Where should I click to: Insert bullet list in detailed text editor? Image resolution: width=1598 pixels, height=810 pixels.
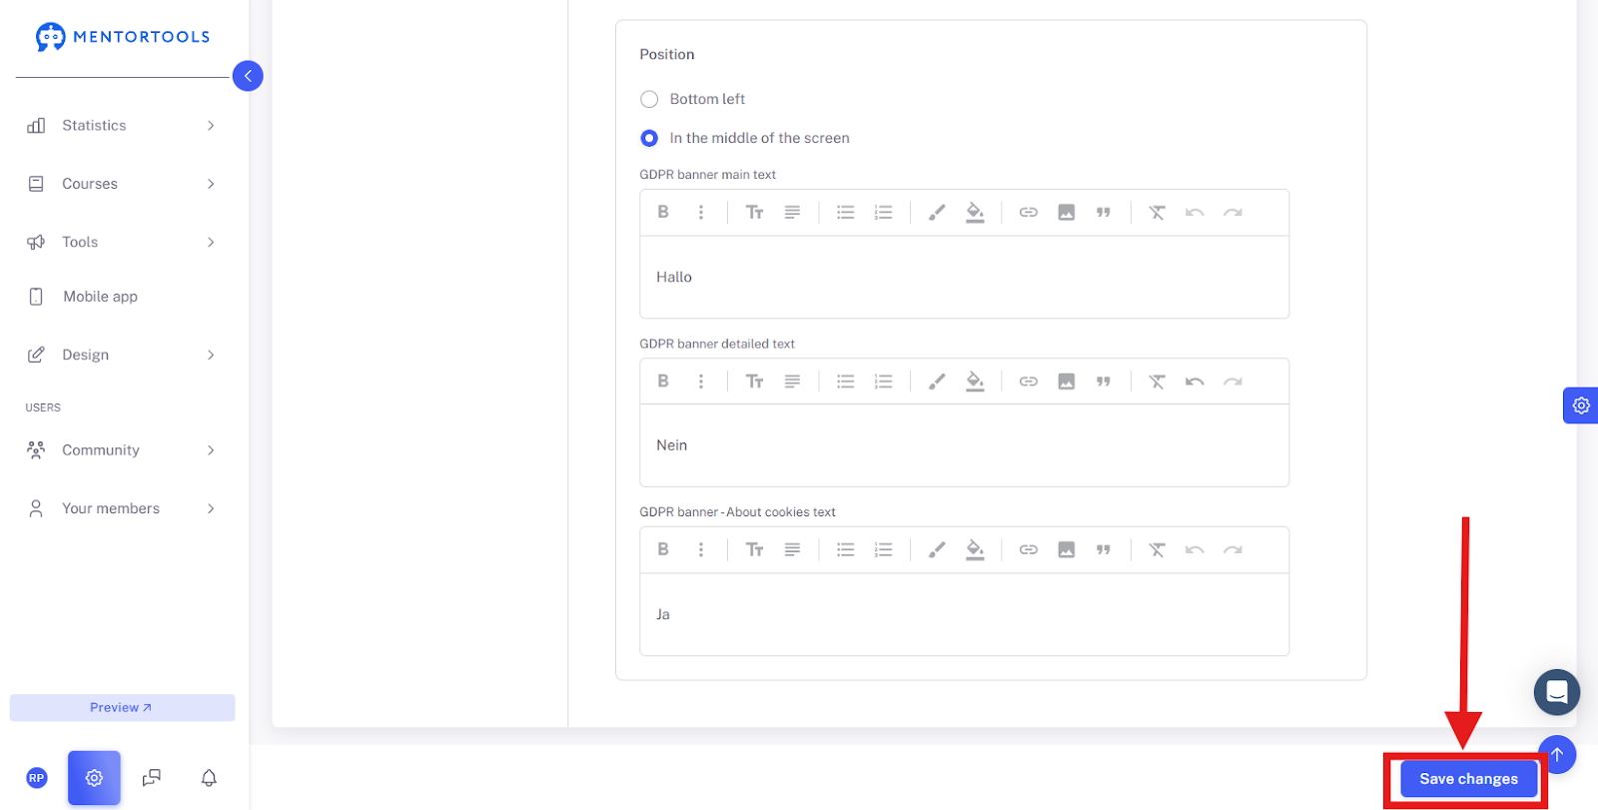[846, 381]
